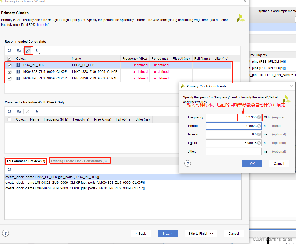This screenshot has width=296, height=244.
Task: Clear the Frequency field value
Action: (259, 117)
